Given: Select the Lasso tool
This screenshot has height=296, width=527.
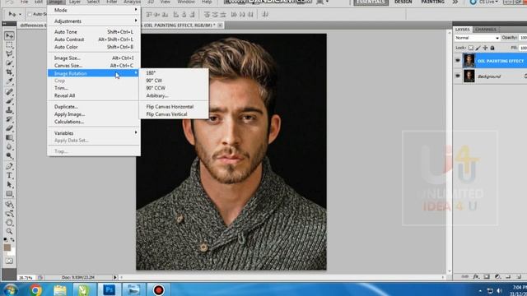Looking at the screenshot, I should (9, 53).
